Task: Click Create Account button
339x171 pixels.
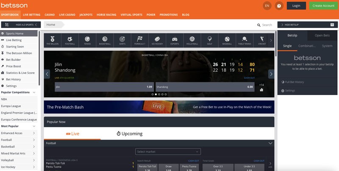Action: pos(323,6)
